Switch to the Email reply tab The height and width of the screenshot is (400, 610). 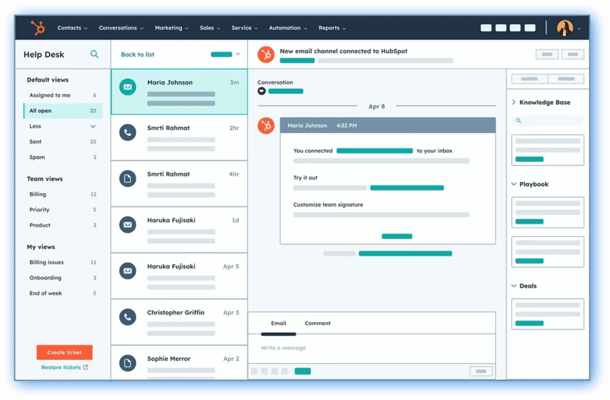tap(279, 323)
